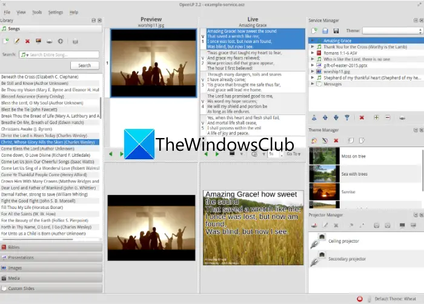Delete theme in Theme Manager toolbar

pyautogui.click(x=336, y=140)
